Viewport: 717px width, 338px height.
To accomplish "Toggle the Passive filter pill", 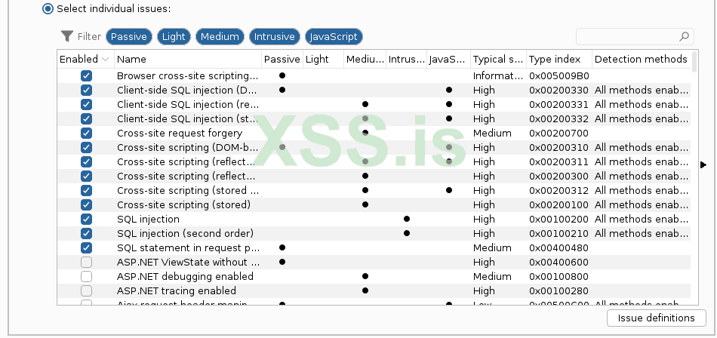I will 129,36.
